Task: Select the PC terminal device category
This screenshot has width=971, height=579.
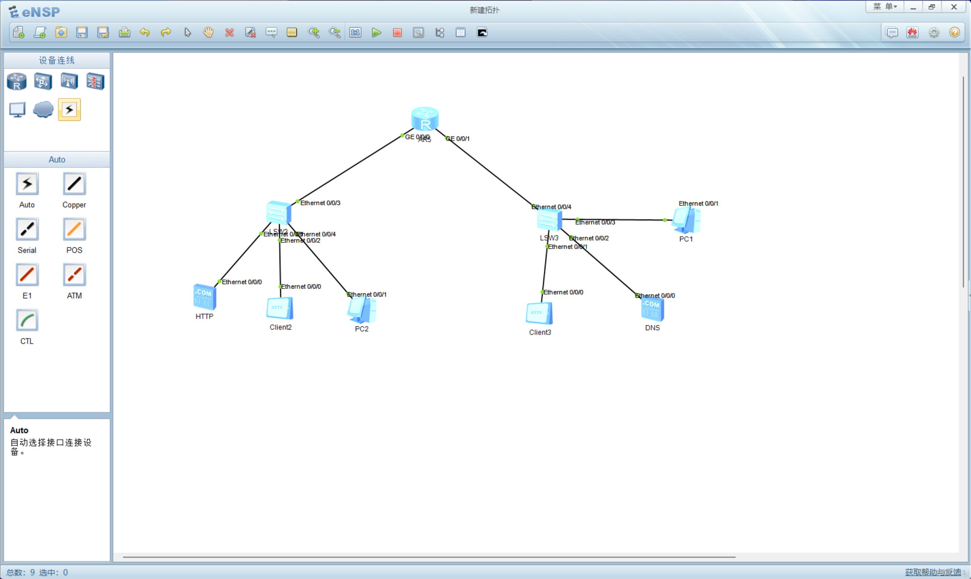Action: click(17, 110)
